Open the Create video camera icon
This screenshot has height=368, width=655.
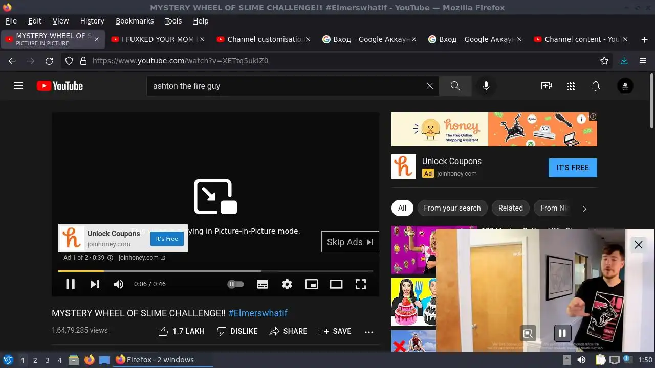(x=547, y=86)
